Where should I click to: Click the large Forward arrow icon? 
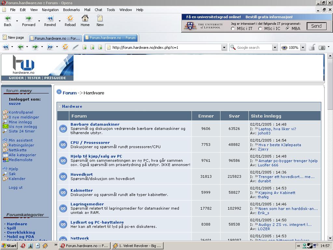click(x=29, y=18)
